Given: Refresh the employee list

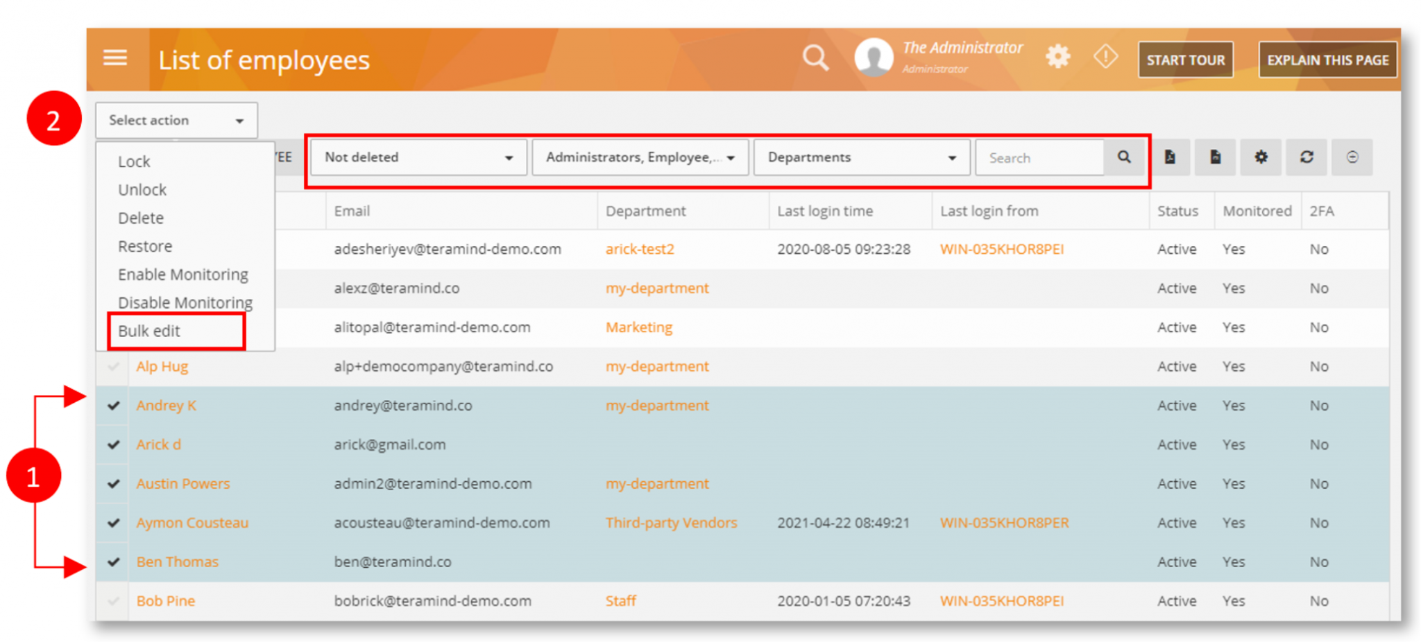Looking at the screenshot, I should pos(1307,157).
